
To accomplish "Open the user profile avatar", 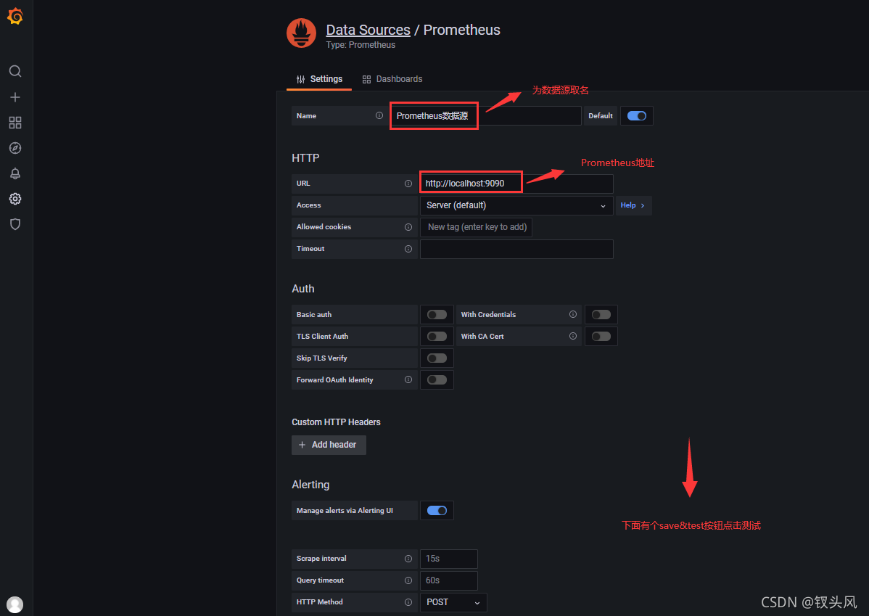I will 15,604.
